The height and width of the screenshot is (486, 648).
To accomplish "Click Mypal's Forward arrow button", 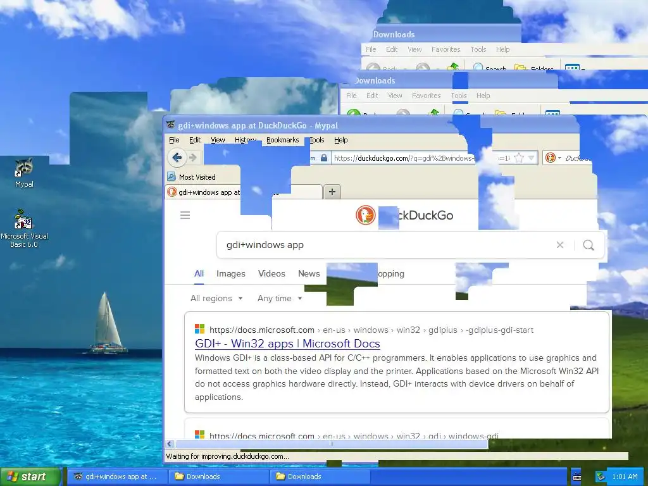I will (192, 158).
